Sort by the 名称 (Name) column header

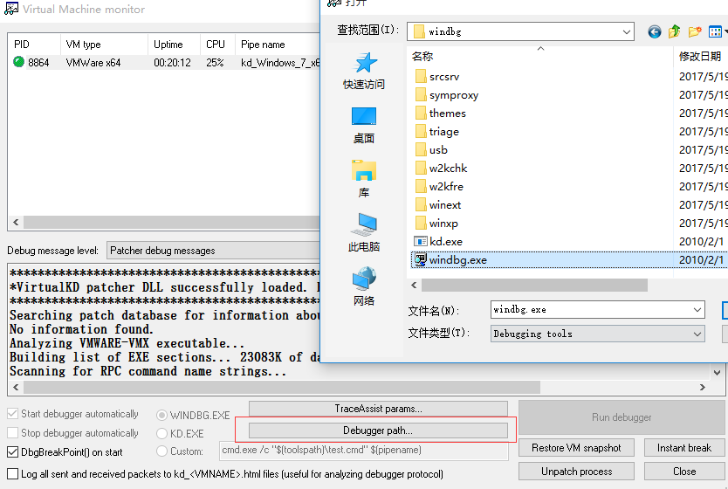539,56
